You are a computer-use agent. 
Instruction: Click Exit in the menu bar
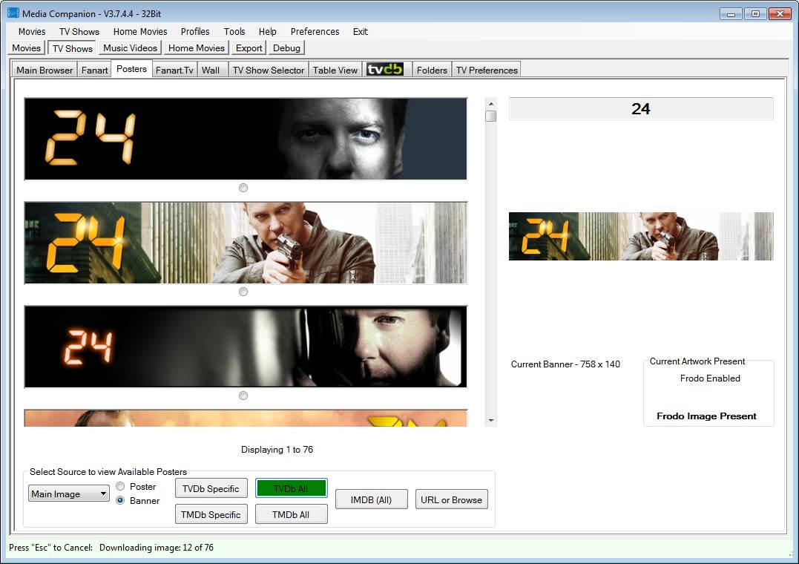(361, 32)
